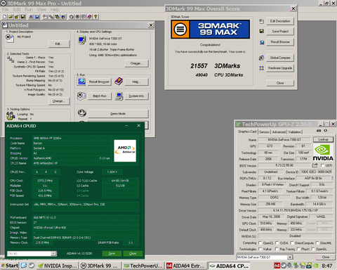The height and width of the screenshot is (270, 337).
Task: Click the computer icon next to System Info
Action: point(119,96)
